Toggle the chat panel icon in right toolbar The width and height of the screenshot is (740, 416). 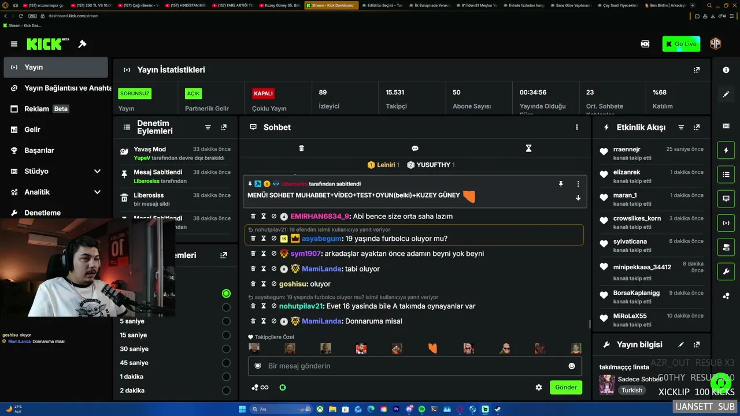click(x=726, y=199)
